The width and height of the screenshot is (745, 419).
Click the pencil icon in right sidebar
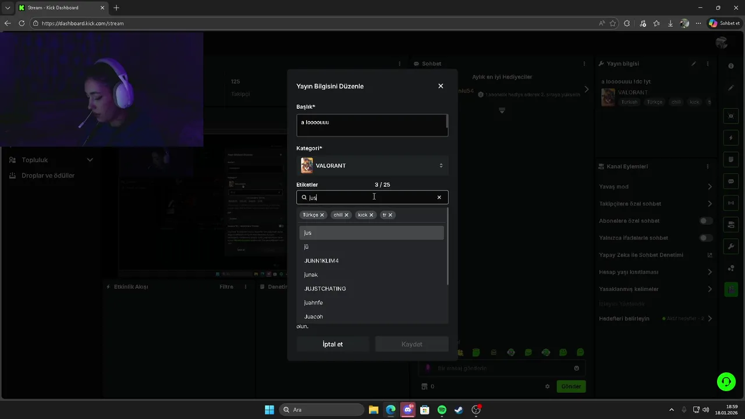coord(731,88)
